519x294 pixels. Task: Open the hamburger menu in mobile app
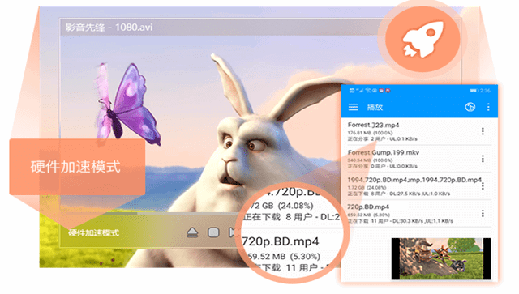click(354, 107)
